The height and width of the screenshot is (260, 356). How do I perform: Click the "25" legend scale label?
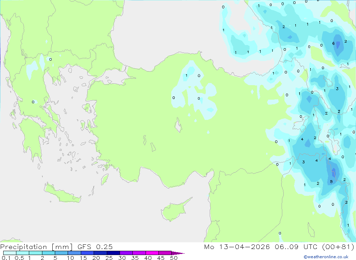pos(109,258)
